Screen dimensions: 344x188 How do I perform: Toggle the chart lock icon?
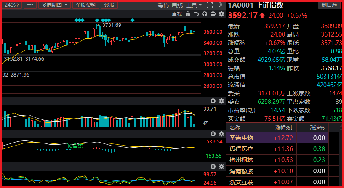tap(188, 14)
